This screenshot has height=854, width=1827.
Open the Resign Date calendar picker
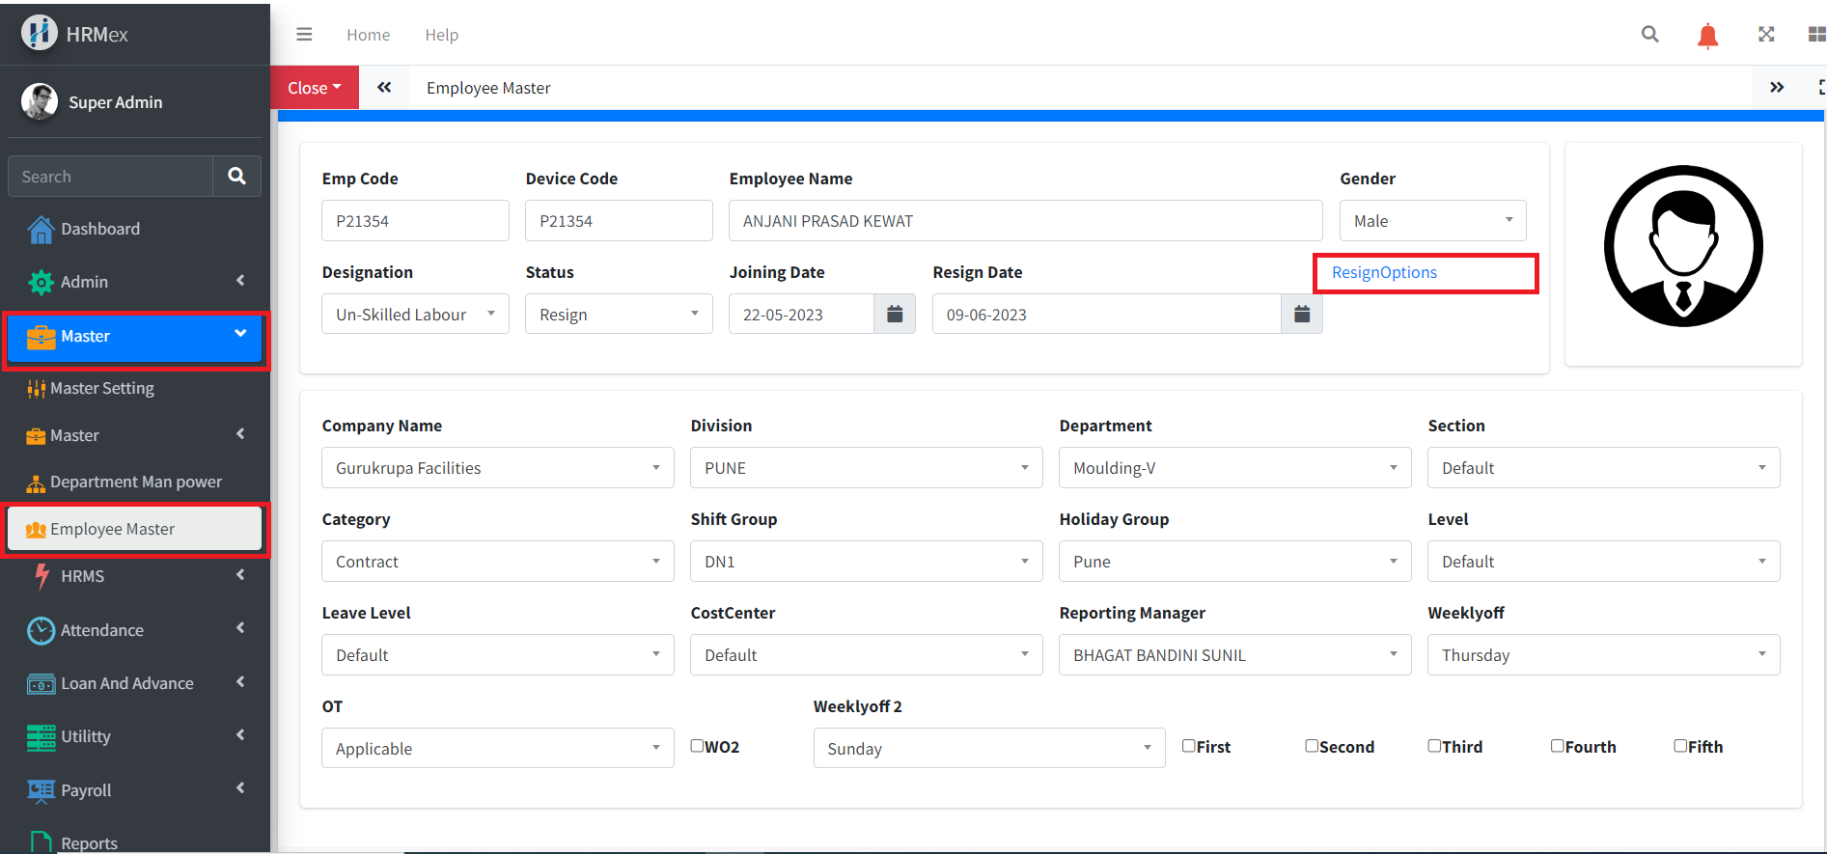coord(1301,315)
